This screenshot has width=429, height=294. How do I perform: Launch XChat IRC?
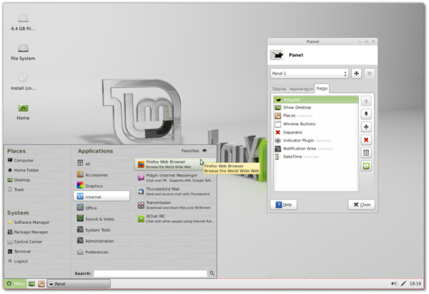point(175,218)
